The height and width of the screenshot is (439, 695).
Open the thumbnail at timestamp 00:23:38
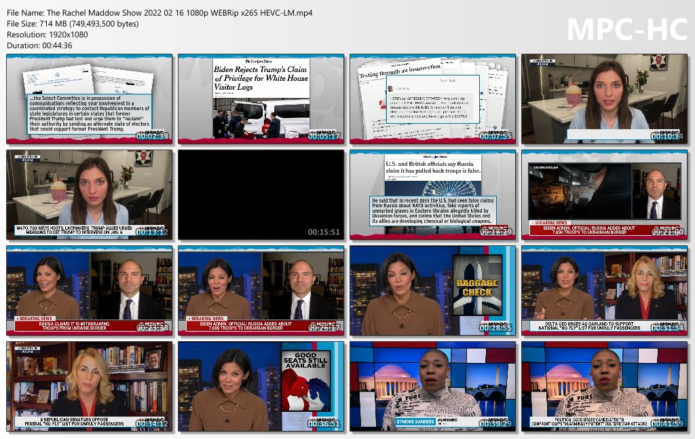pos(89,290)
